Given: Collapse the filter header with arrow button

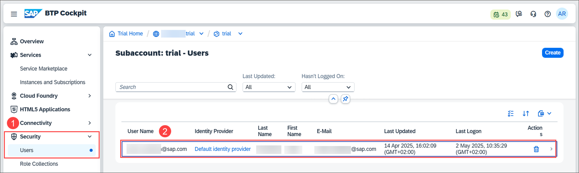Looking at the screenshot, I should (333, 99).
